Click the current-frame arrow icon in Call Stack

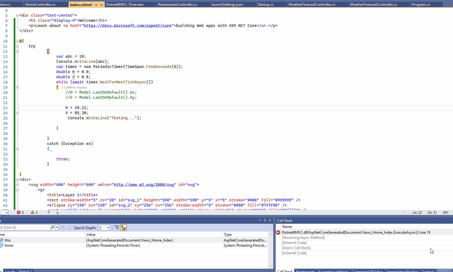pos(278,232)
